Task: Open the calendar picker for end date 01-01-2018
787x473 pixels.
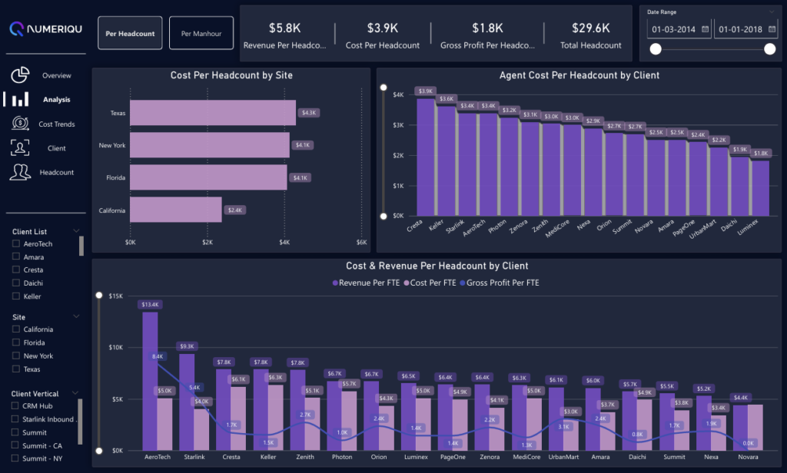Action: 770,30
